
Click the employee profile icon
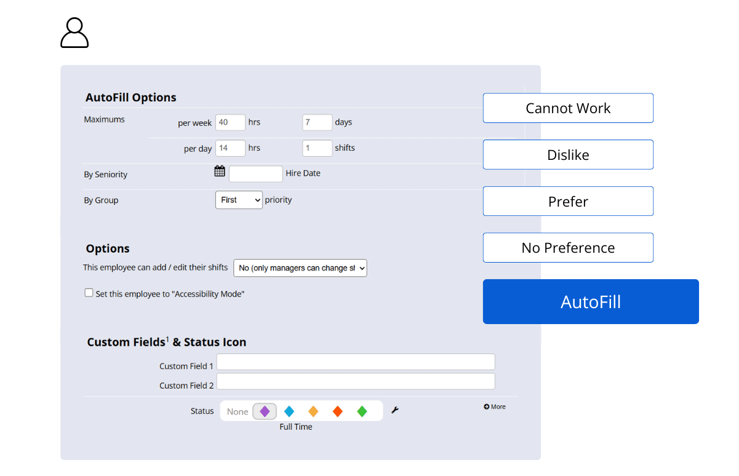tap(74, 33)
